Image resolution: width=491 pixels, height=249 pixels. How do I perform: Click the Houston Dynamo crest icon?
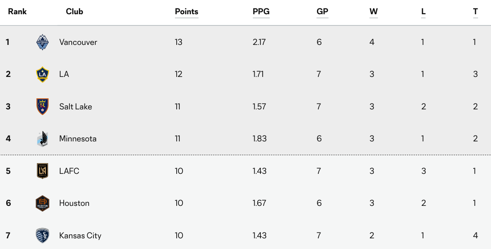(x=42, y=203)
